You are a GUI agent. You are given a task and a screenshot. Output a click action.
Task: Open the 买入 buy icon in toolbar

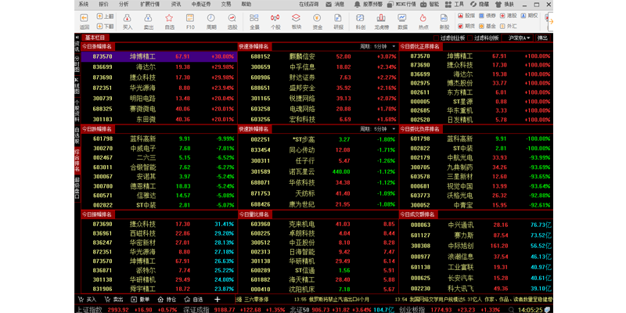[x=128, y=18]
